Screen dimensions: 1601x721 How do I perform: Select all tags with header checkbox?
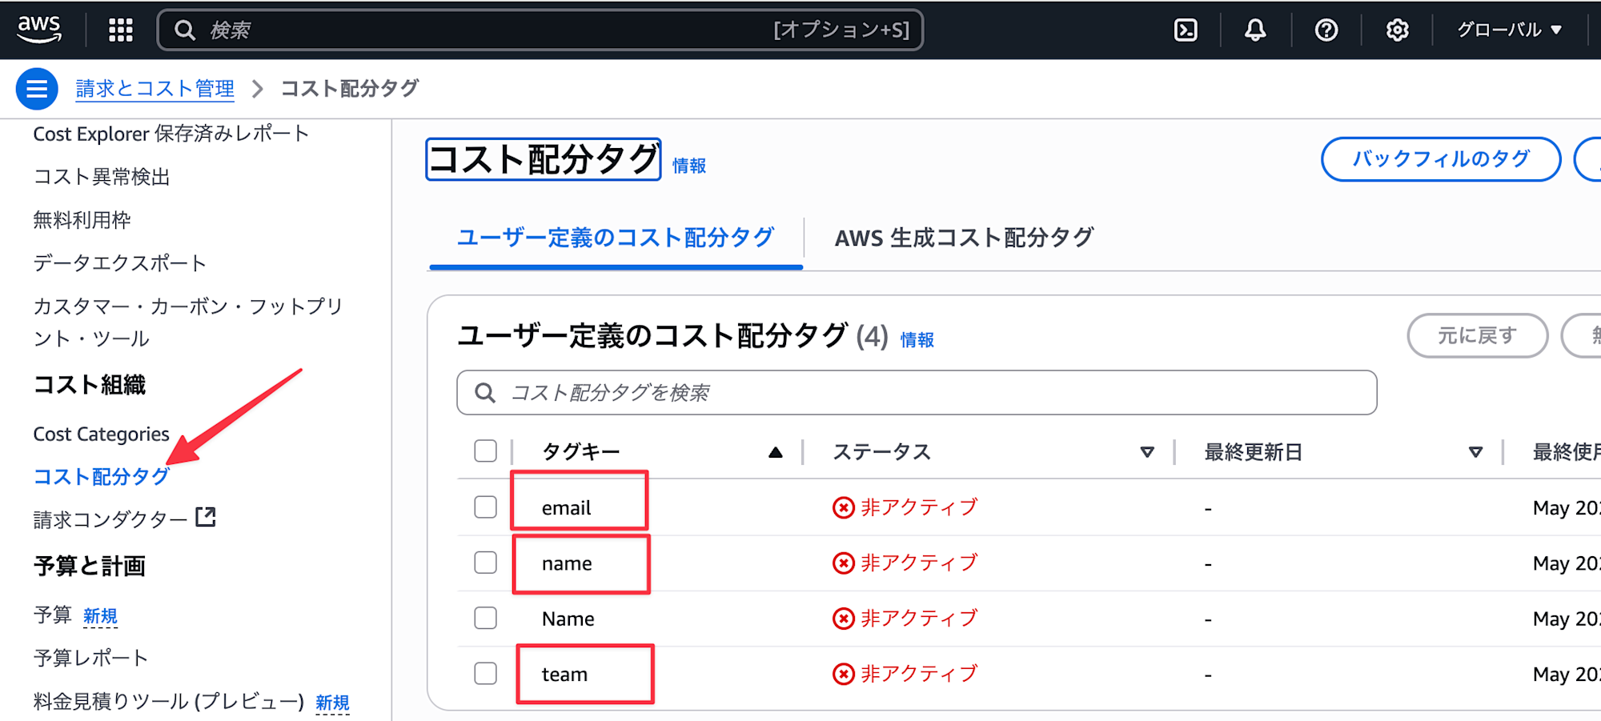[x=485, y=451]
